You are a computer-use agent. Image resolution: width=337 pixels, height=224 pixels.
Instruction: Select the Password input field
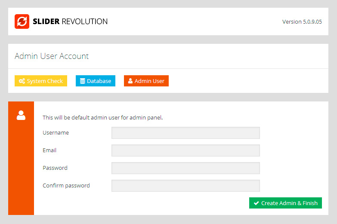[x=186, y=168]
